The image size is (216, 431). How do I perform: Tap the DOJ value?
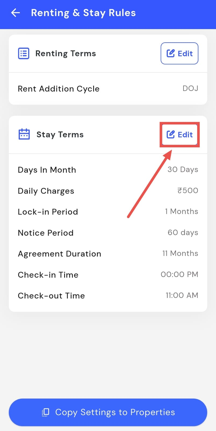click(x=190, y=88)
